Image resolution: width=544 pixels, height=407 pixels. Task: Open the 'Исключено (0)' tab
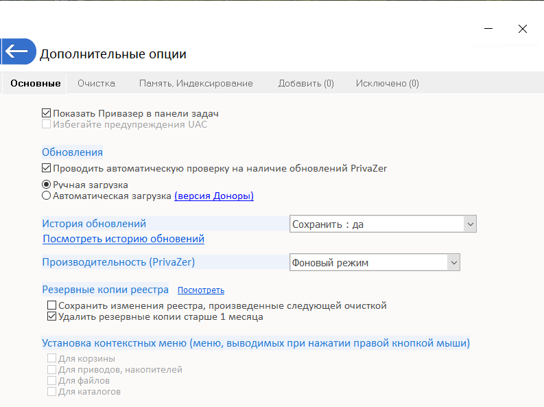coord(387,83)
